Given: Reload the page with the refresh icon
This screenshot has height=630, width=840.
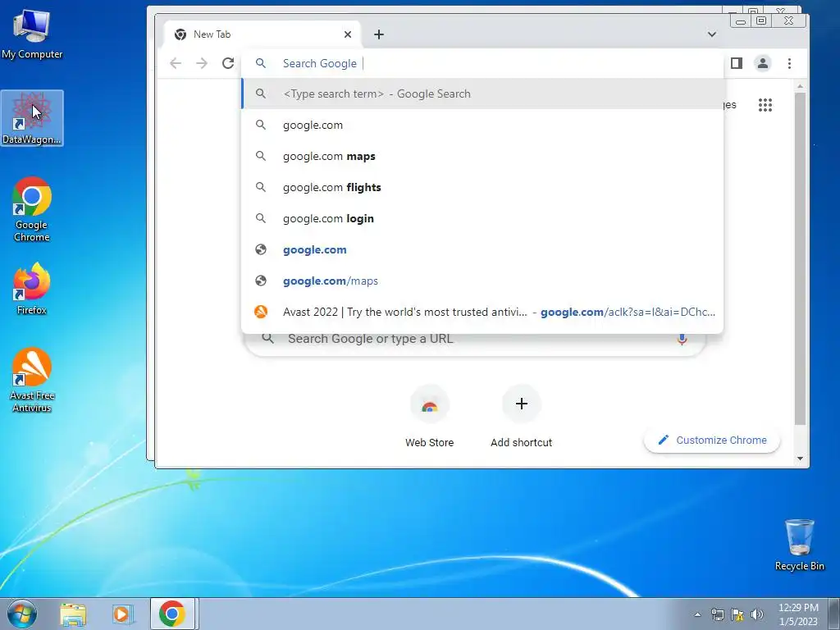Looking at the screenshot, I should point(228,63).
